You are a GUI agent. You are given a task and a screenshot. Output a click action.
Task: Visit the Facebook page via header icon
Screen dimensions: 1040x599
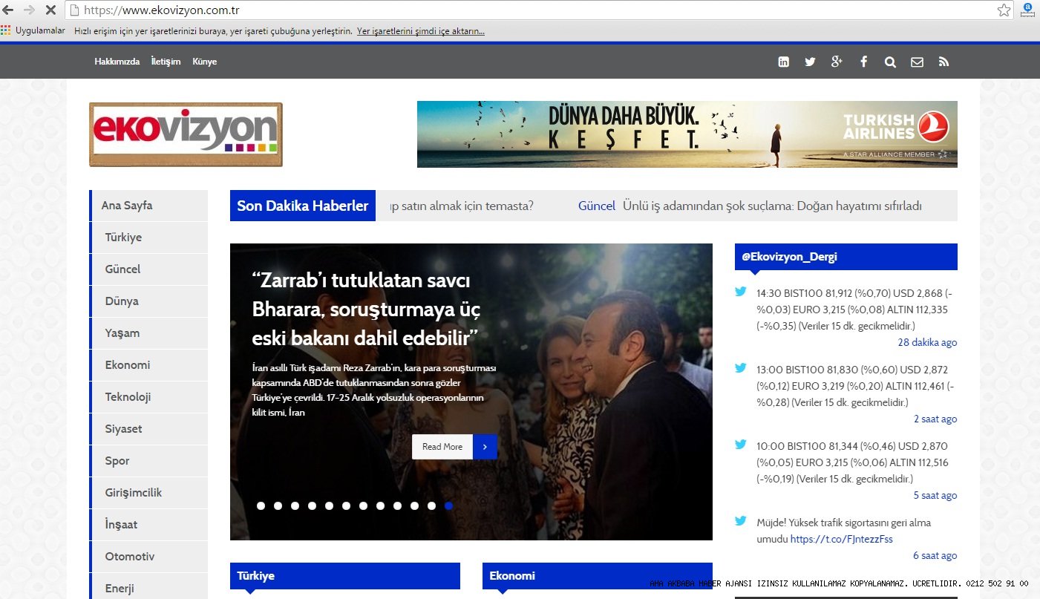point(863,62)
